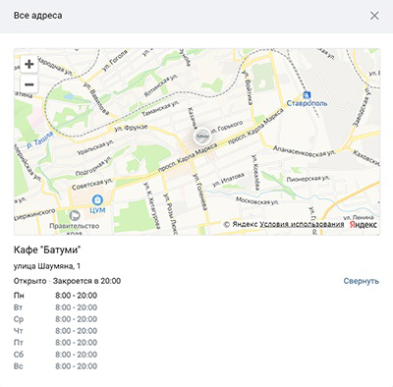Image resolution: width=393 pixels, height=387 pixels.
Task: Select the Кафе "Батуми" title
Action: 47,250
